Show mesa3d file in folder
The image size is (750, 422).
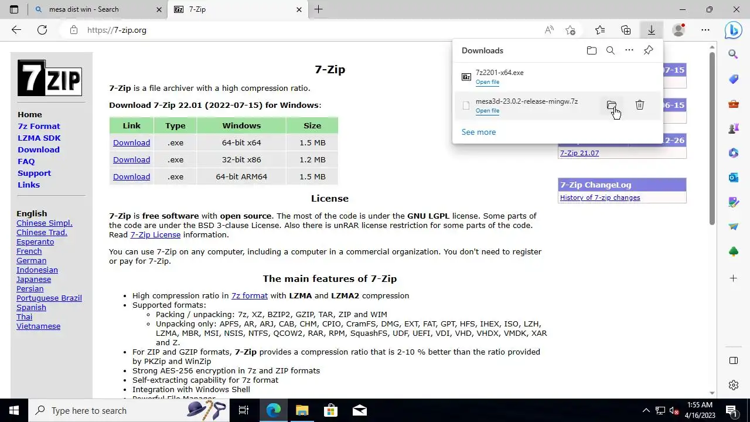612,105
